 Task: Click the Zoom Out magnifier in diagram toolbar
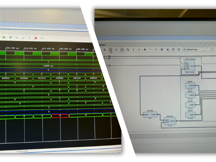point(105,50)
